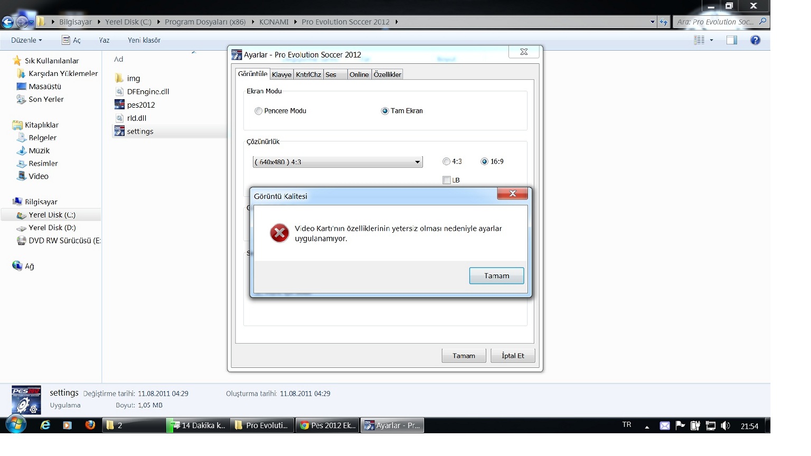Select the pes2012 application icon
The width and height of the screenshot is (811, 456).
[x=119, y=104]
